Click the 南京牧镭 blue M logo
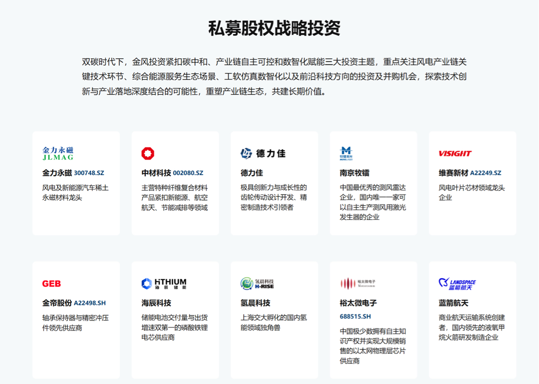 click(x=346, y=153)
